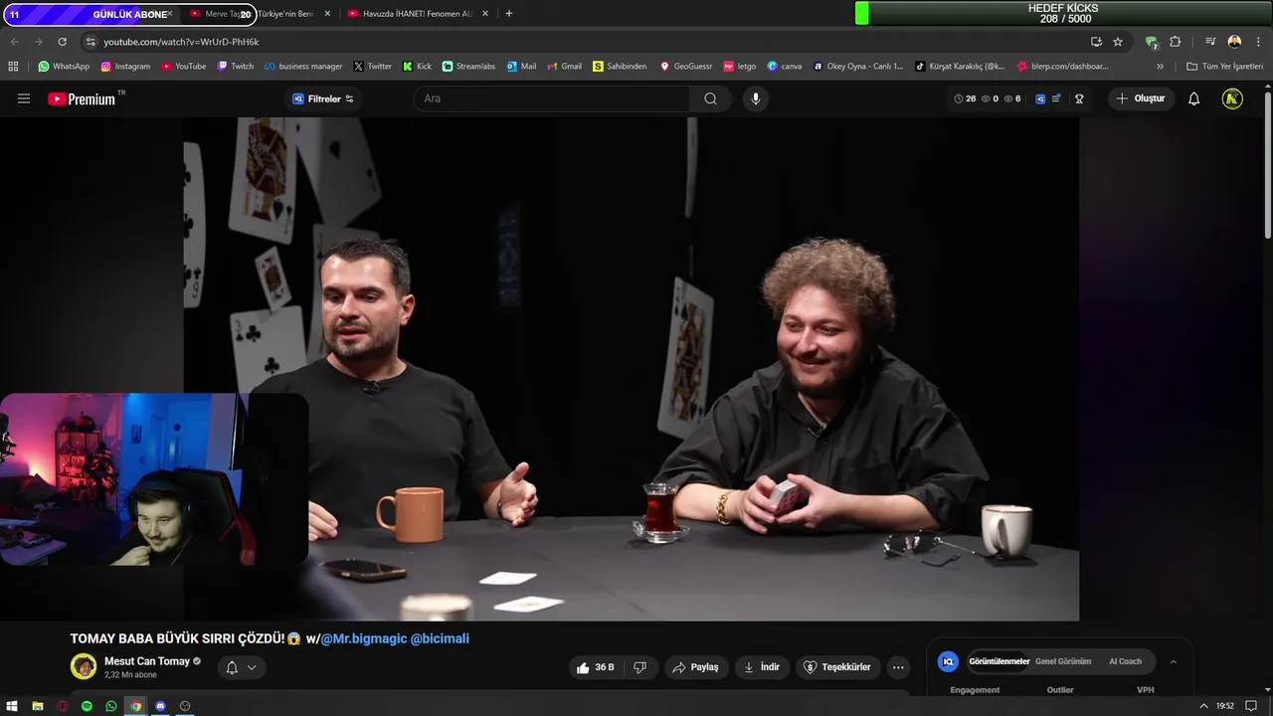Click Windows Start button
The image size is (1273, 716).
coord(12,706)
